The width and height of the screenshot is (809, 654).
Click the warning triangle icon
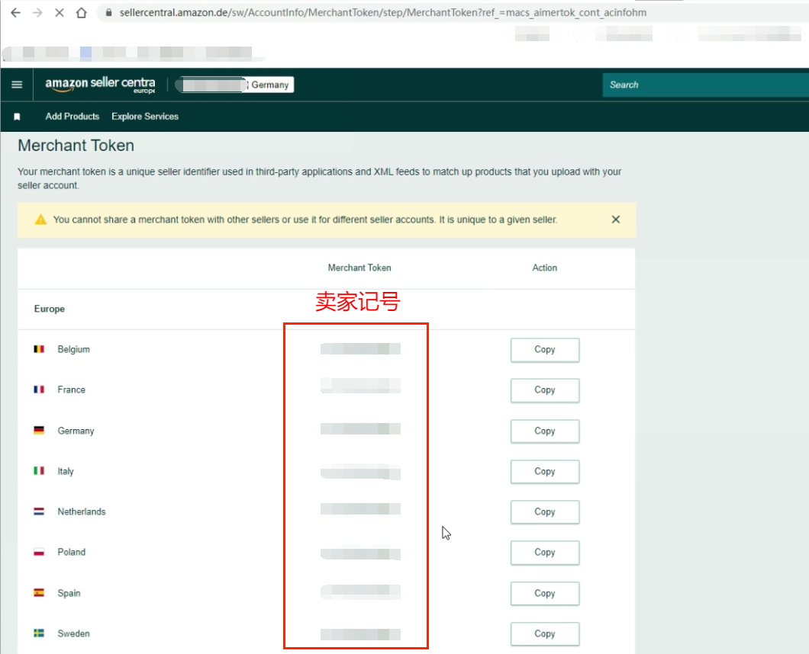40,220
